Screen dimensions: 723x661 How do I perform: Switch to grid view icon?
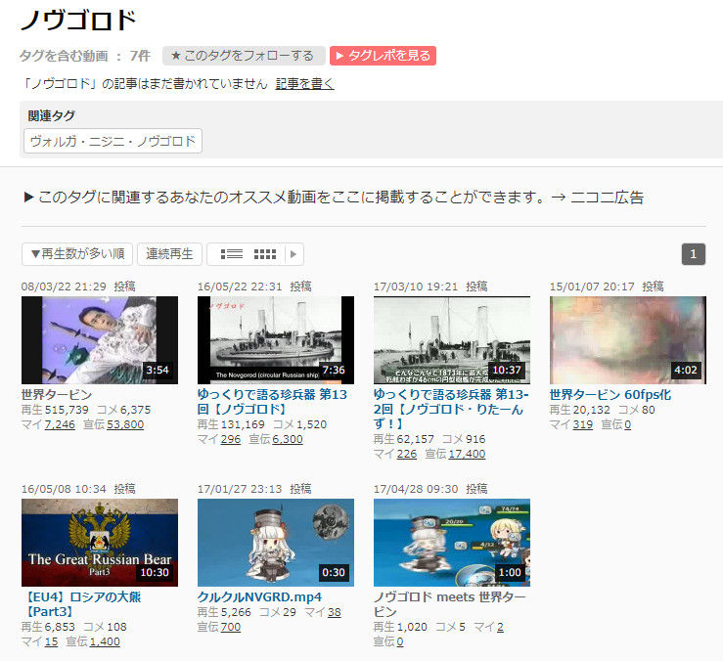pos(265,254)
